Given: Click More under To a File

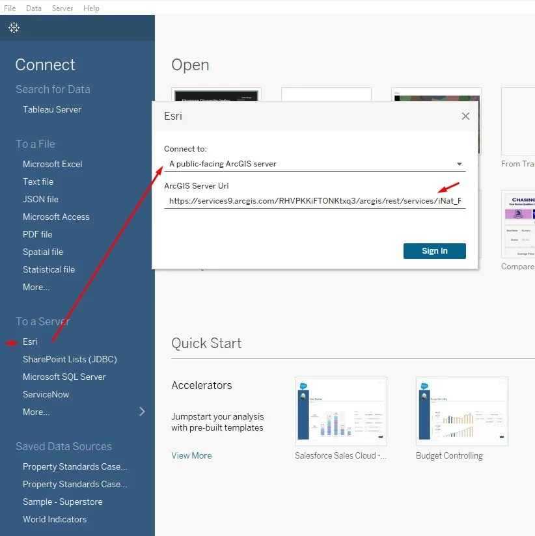Looking at the screenshot, I should click(x=36, y=287).
